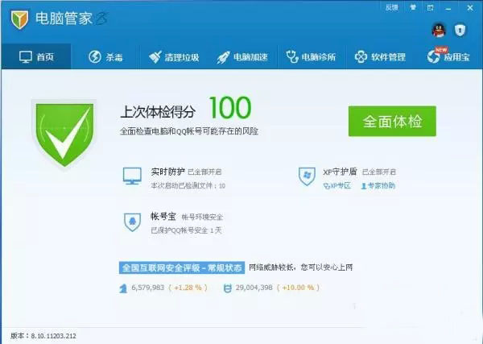Open 实时防护 real-time protection
The height and width of the screenshot is (344, 483).
coord(168,172)
